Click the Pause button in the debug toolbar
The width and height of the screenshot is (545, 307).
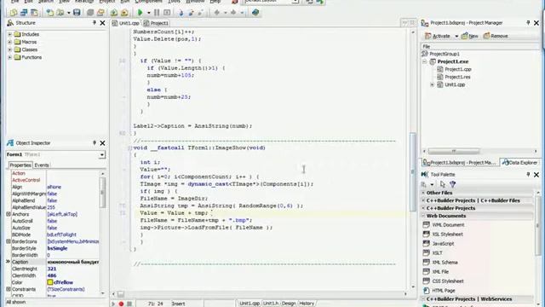point(157,13)
